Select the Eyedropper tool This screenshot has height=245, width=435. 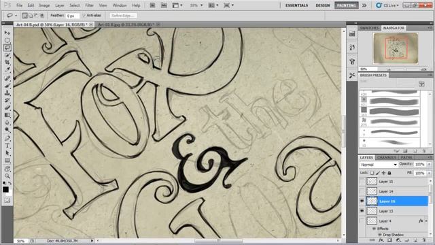[7, 69]
